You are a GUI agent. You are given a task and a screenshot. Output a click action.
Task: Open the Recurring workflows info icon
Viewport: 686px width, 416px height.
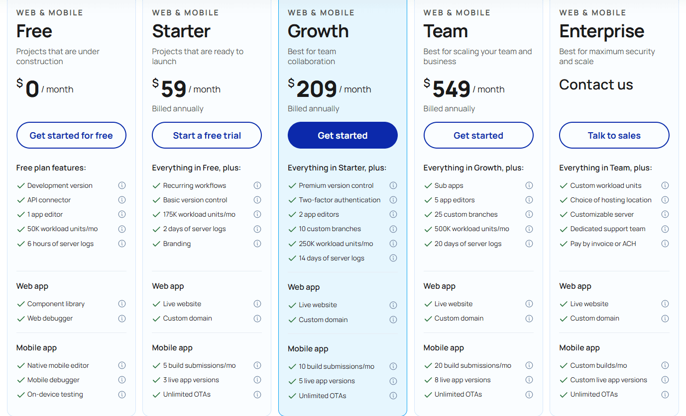pos(257,185)
